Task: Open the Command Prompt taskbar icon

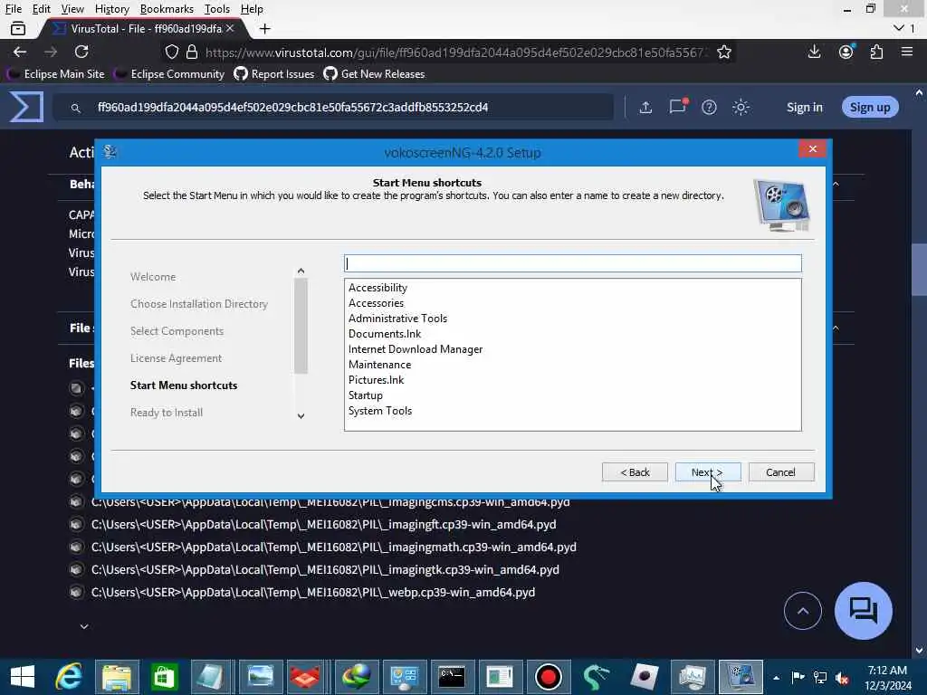Action: 452,677
